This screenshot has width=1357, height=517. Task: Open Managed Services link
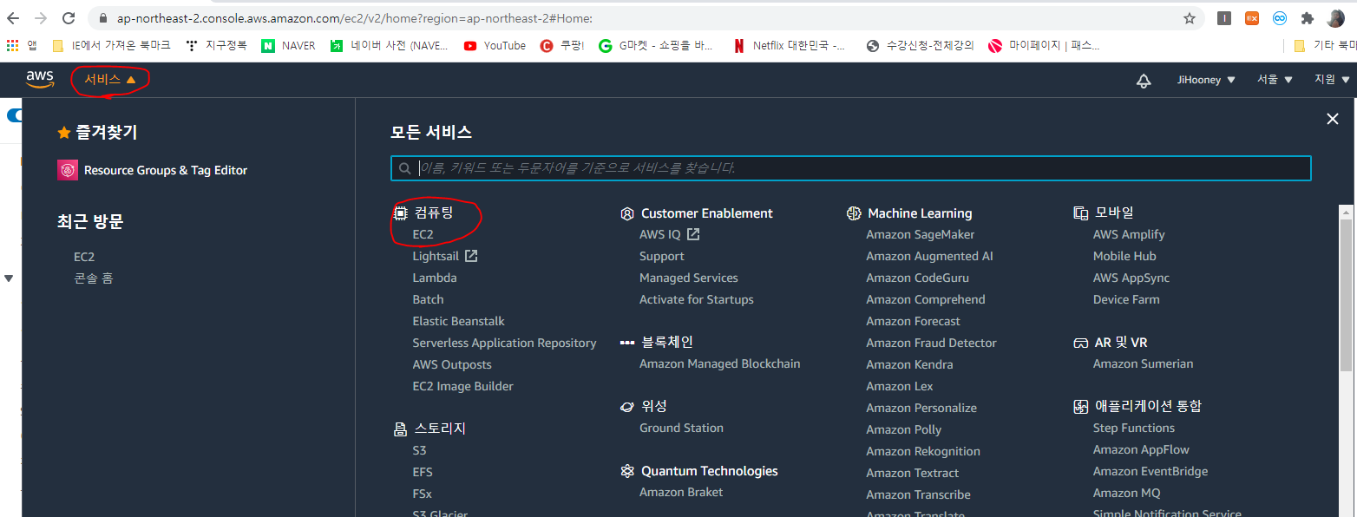point(689,278)
